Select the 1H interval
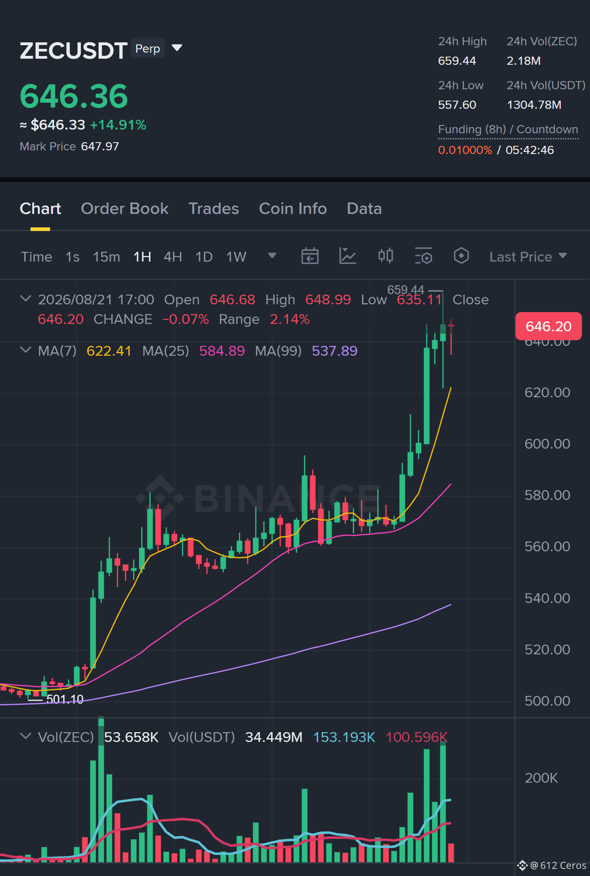The width and height of the screenshot is (590, 876). pos(142,257)
